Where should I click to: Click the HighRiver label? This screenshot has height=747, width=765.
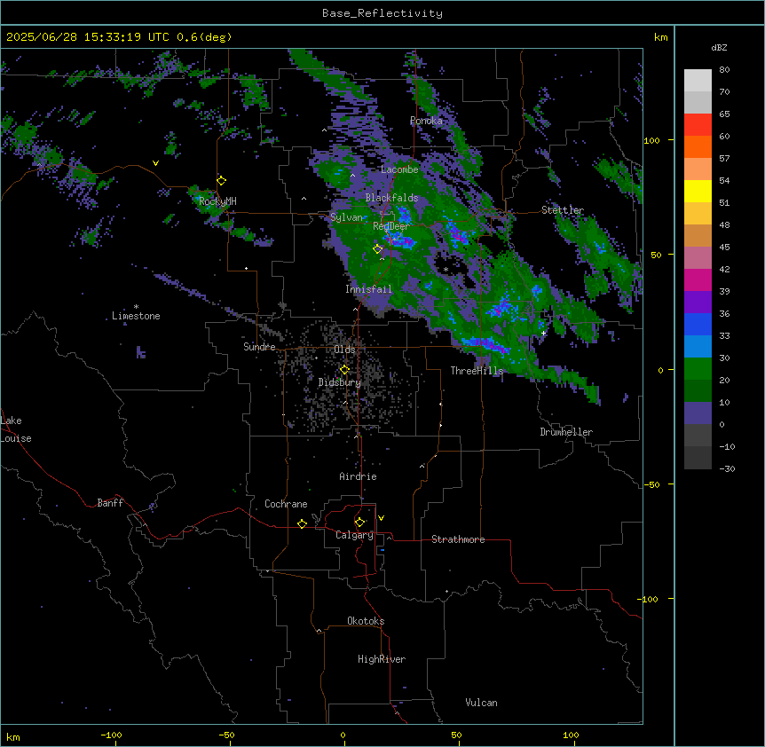point(382,659)
